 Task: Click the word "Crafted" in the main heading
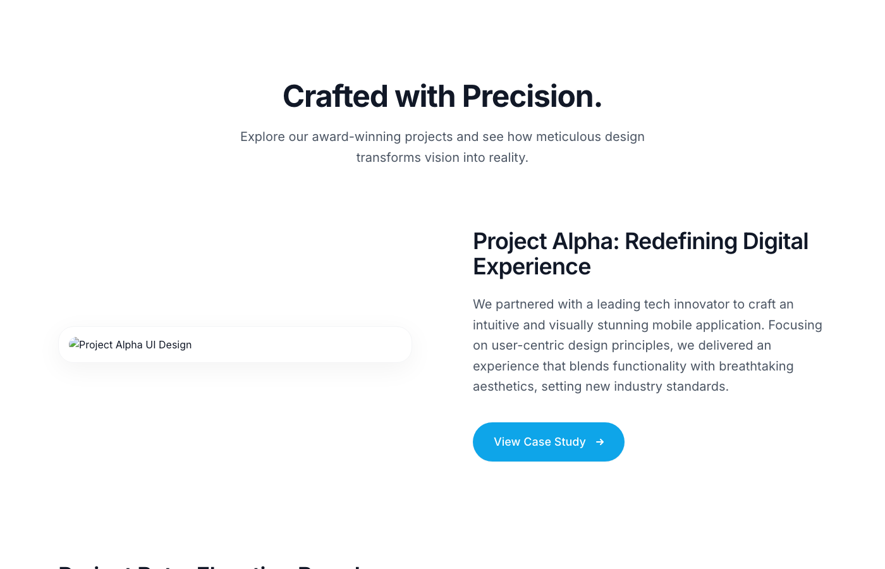[335, 97]
